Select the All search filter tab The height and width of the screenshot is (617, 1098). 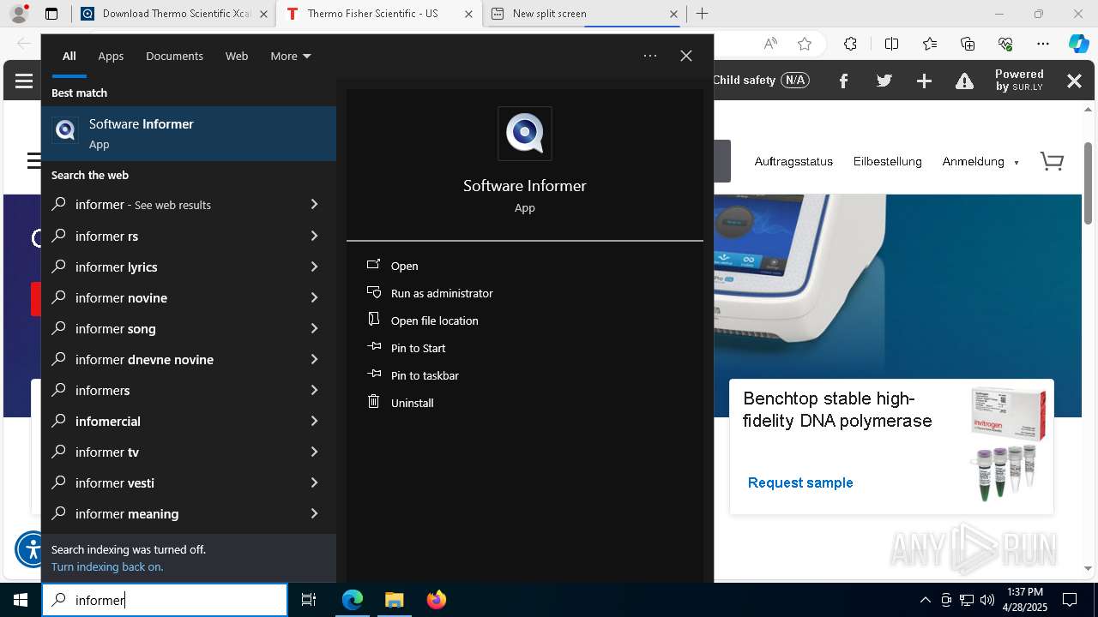tap(69, 56)
